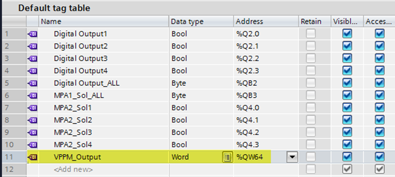Click the tag icon for MPA2_Sol4
The height and width of the screenshot is (177, 395).
coord(33,145)
